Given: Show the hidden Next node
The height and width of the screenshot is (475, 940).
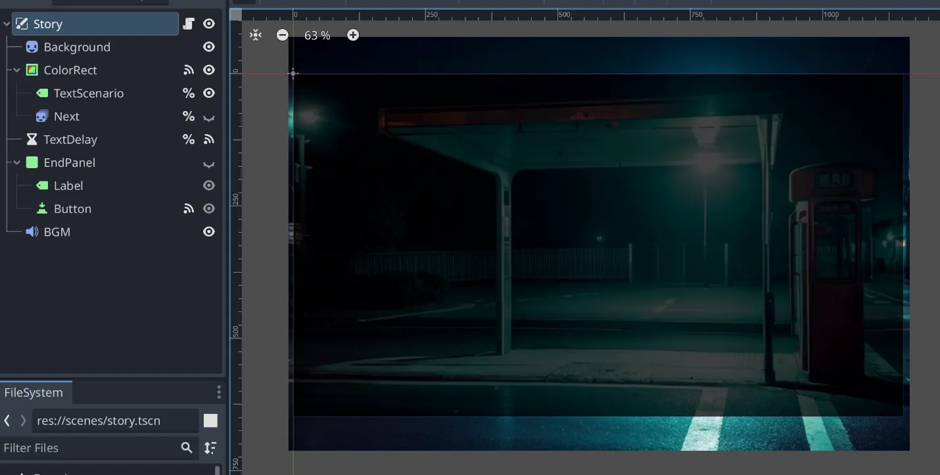Looking at the screenshot, I should pyautogui.click(x=209, y=117).
